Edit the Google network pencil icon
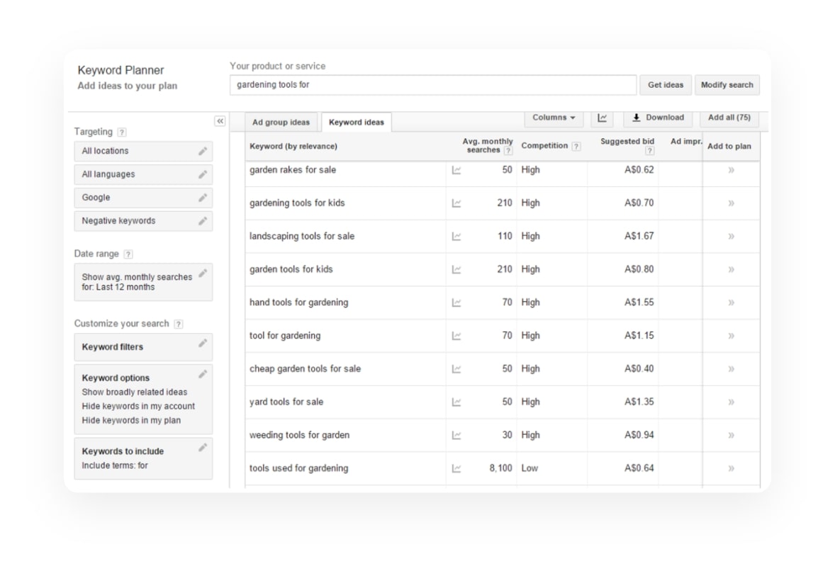Screen dimensions: 835x571 (x=203, y=198)
